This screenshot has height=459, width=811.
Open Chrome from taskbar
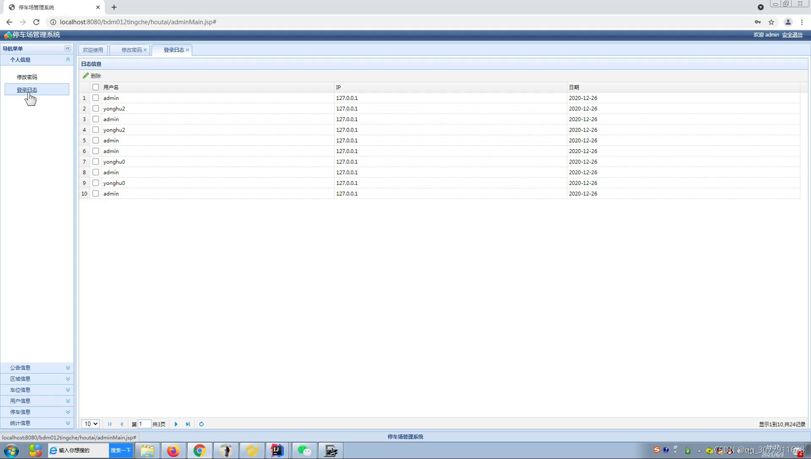tap(199, 451)
